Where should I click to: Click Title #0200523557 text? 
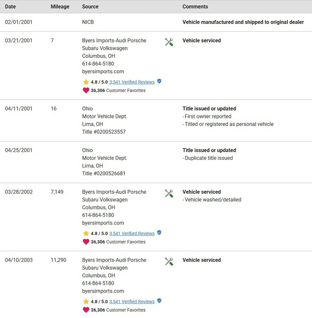(x=104, y=132)
